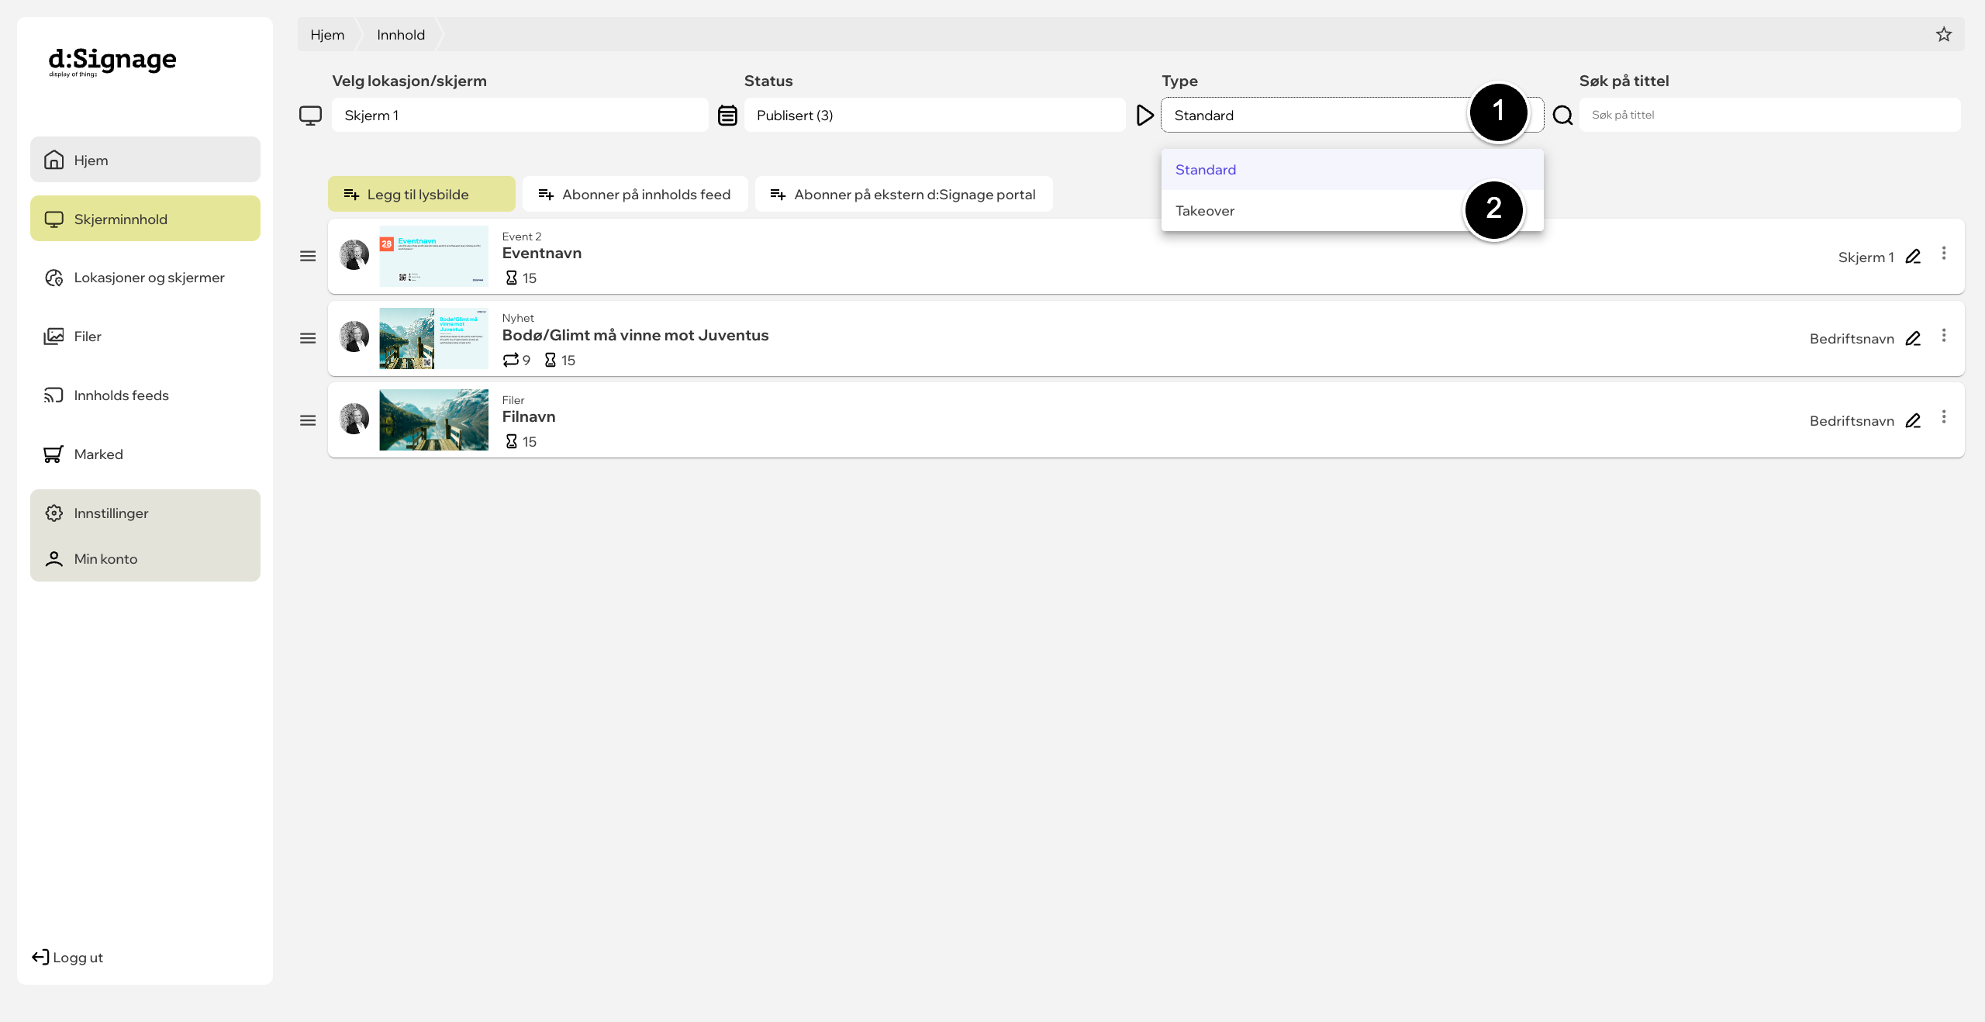Open Marked in the sidebar
This screenshot has width=1985, height=1022.
(145, 454)
